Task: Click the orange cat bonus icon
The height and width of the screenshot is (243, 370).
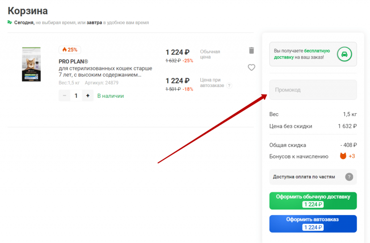Action: tap(343, 156)
